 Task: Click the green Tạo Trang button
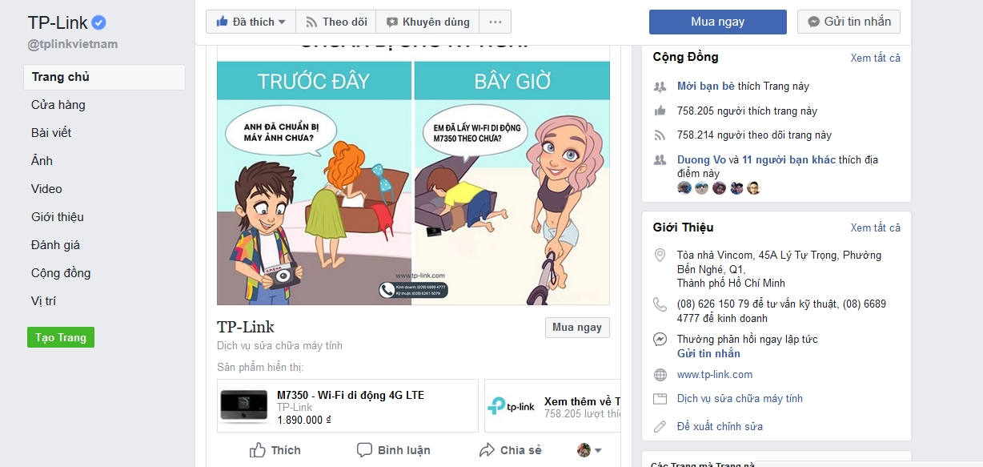tap(61, 337)
